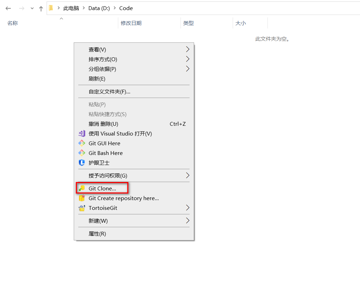Open the recent locations dropdown arrow

[x=32, y=8]
